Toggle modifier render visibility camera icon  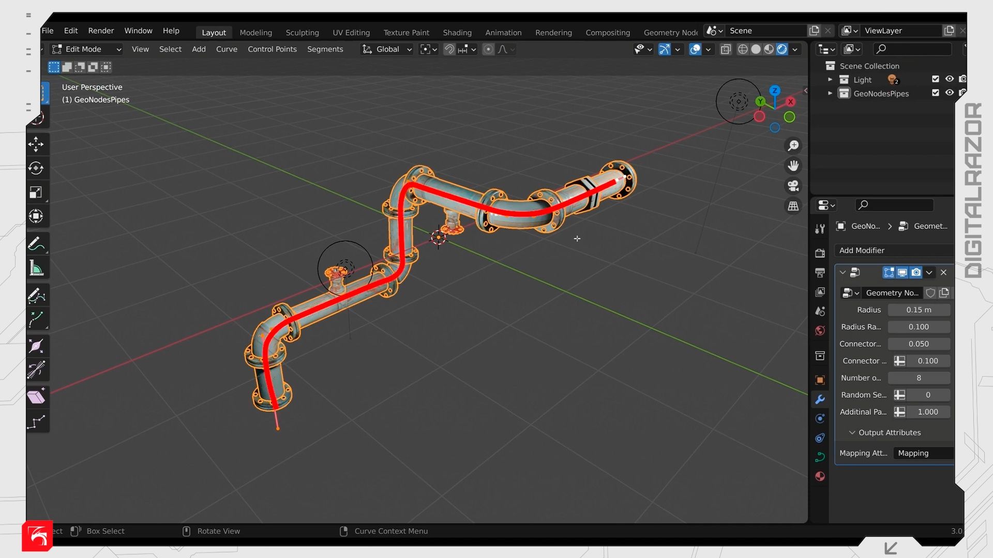[x=916, y=272]
